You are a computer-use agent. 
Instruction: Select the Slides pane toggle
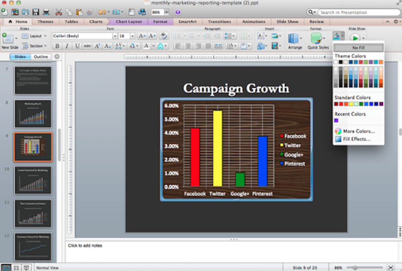pos(20,57)
